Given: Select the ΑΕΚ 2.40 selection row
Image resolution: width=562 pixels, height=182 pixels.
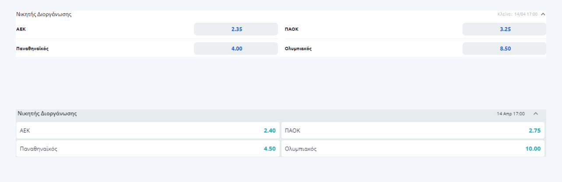Looking at the screenshot, I should coord(148,130).
